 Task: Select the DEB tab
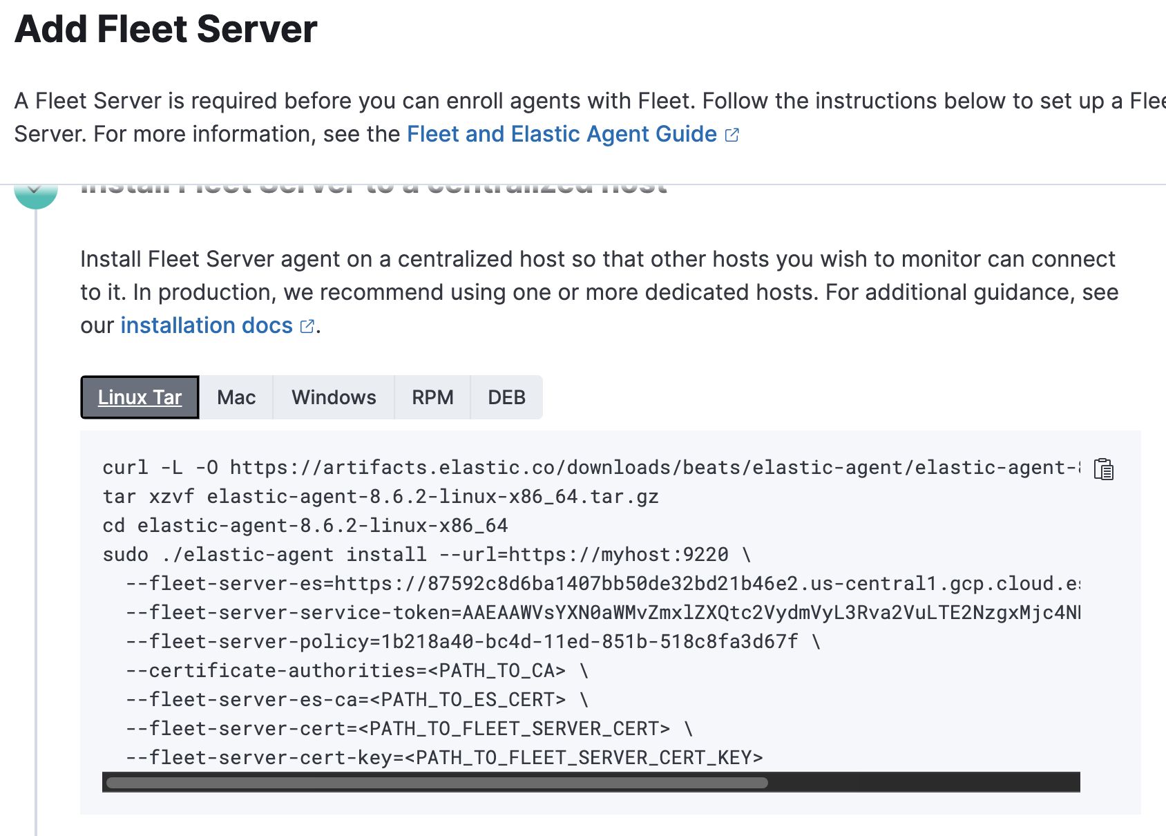(506, 397)
